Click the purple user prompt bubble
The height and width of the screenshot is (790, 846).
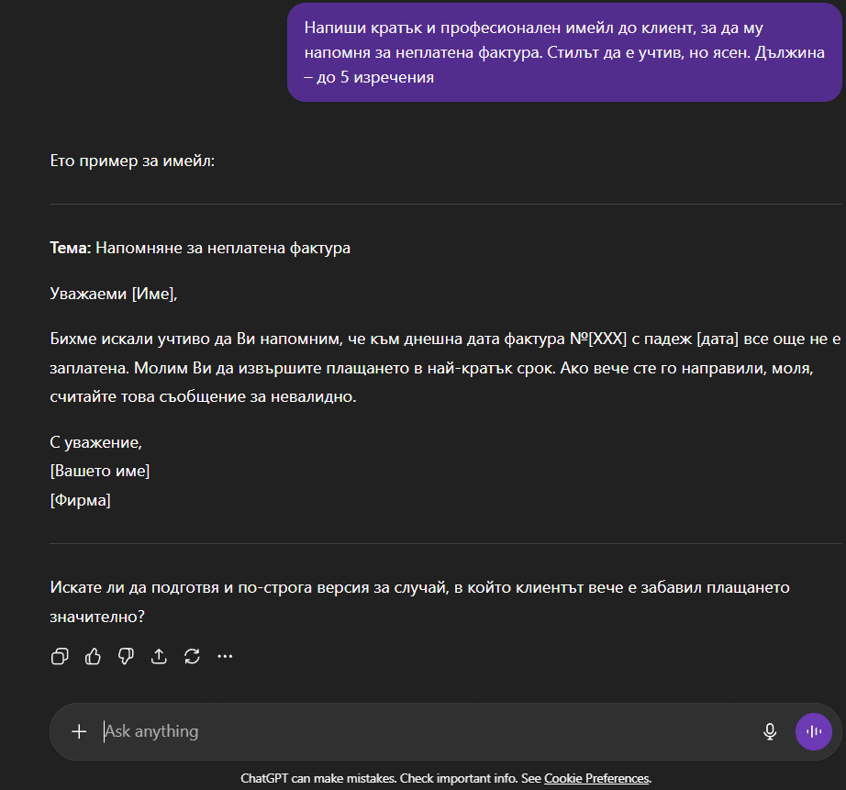[x=564, y=52]
